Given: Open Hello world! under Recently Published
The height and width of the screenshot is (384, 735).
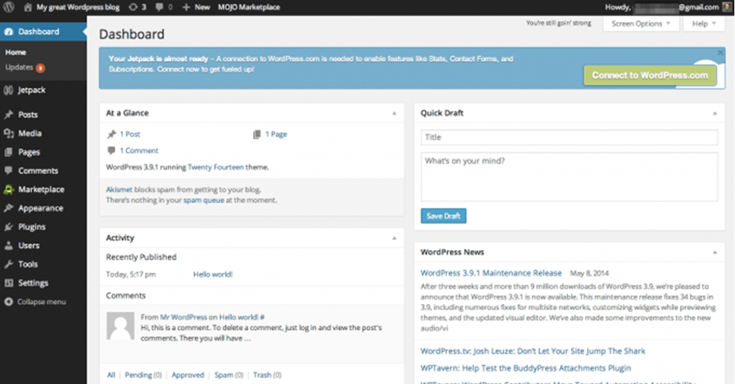Looking at the screenshot, I should click(x=213, y=275).
